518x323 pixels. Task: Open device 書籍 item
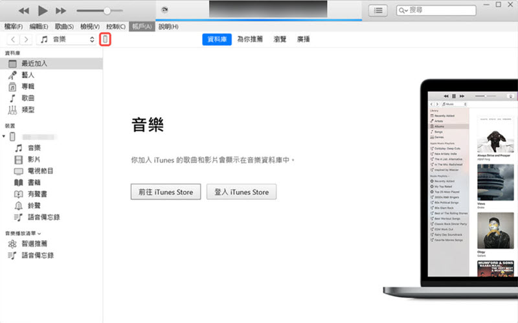point(51,183)
